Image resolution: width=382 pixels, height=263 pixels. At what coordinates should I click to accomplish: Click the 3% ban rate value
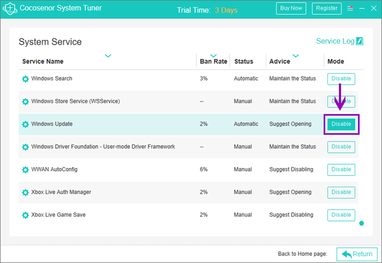(x=204, y=79)
